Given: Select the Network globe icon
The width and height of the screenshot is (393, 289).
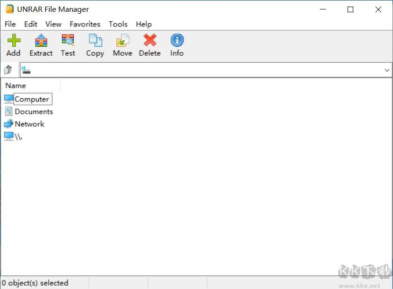Looking at the screenshot, I should 9,124.
